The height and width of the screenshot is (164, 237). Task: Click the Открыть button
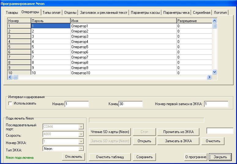pyautogui.click(x=144, y=141)
